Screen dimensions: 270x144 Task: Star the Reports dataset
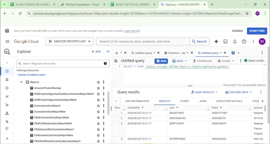98,82
